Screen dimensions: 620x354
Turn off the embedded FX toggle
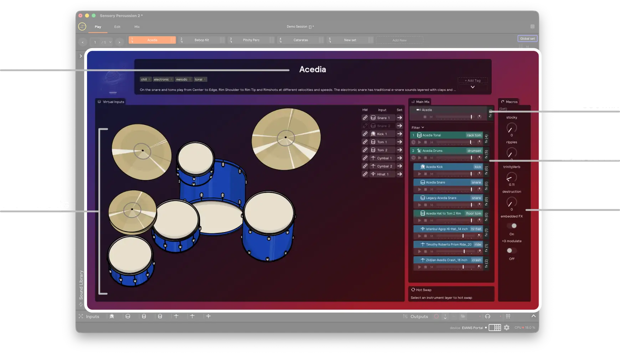coord(514,225)
